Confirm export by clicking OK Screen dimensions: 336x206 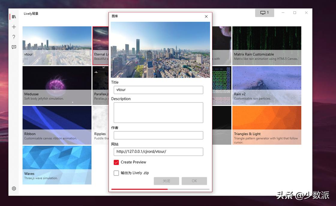(x=194, y=181)
